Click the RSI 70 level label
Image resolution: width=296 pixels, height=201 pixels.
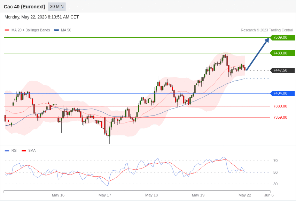tap(275, 161)
